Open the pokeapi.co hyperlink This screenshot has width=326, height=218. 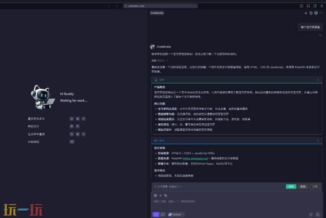click(195, 158)
